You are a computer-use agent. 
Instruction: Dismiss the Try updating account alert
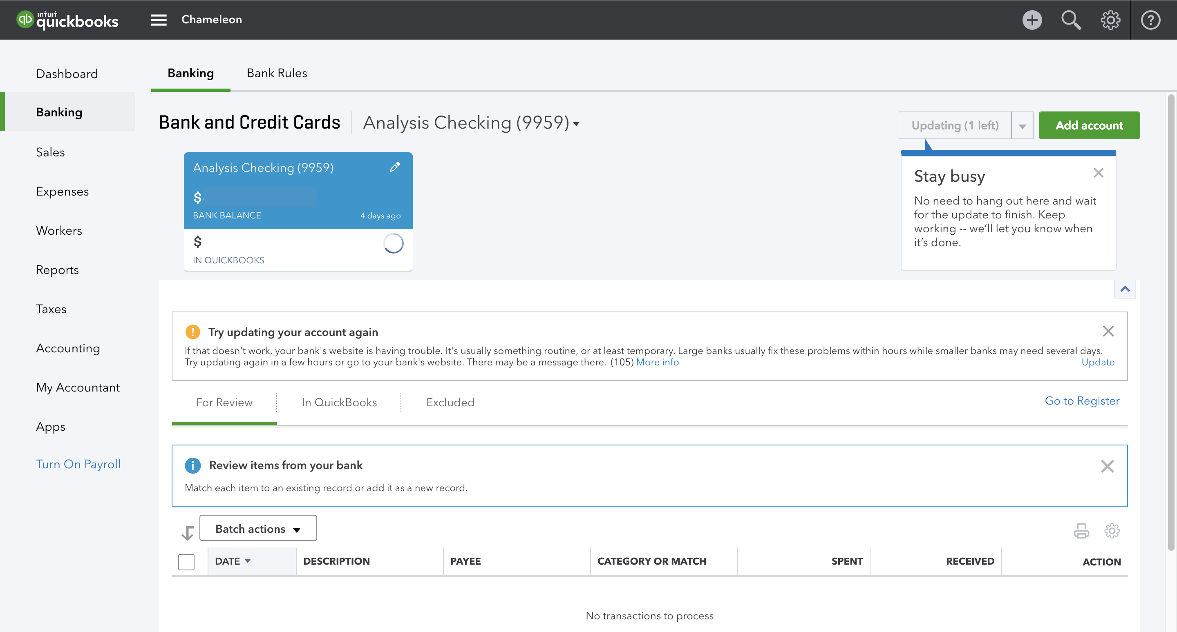(x=1108, y=331)
